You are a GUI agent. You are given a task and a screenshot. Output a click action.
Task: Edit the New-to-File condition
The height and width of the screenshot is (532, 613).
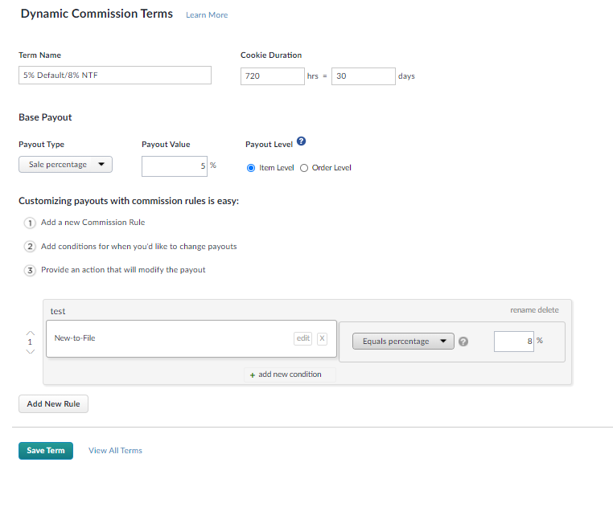(303, 338)
